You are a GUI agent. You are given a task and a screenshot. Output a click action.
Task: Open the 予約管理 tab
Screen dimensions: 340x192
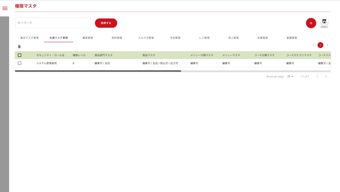tap(175, 38)
